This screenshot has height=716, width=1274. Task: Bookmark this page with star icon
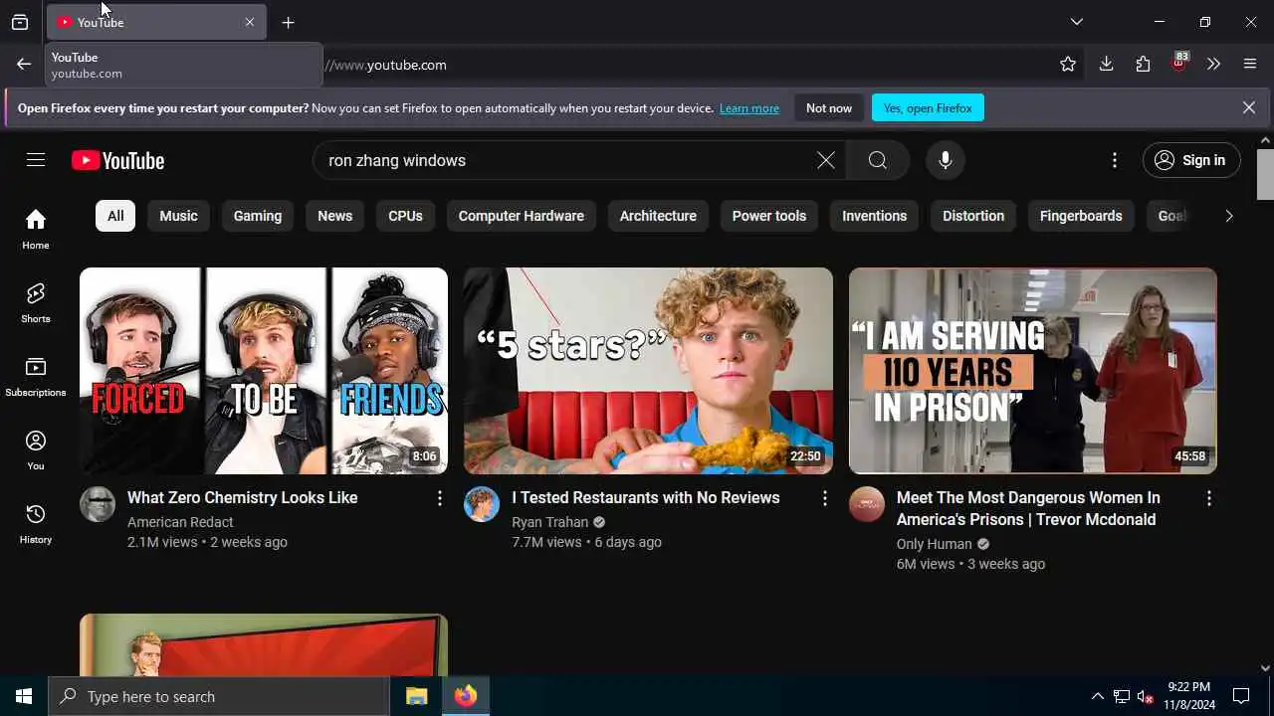coord(1068,65)
